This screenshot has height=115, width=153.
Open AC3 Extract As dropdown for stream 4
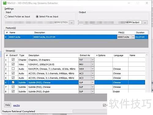pos(92,73)
